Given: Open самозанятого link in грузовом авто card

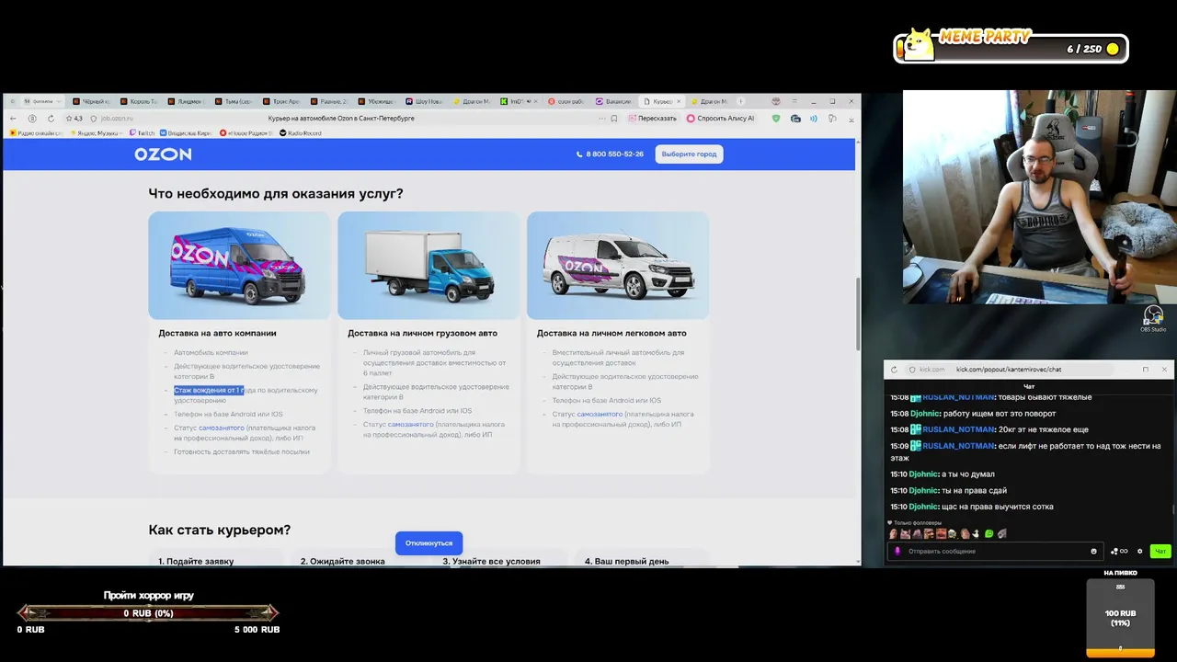Looking at the screenshot, I should [x=411, y=425].
